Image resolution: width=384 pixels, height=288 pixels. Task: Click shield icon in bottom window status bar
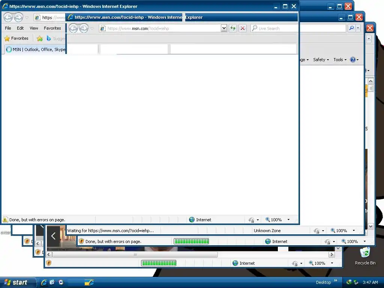point(49,263)
